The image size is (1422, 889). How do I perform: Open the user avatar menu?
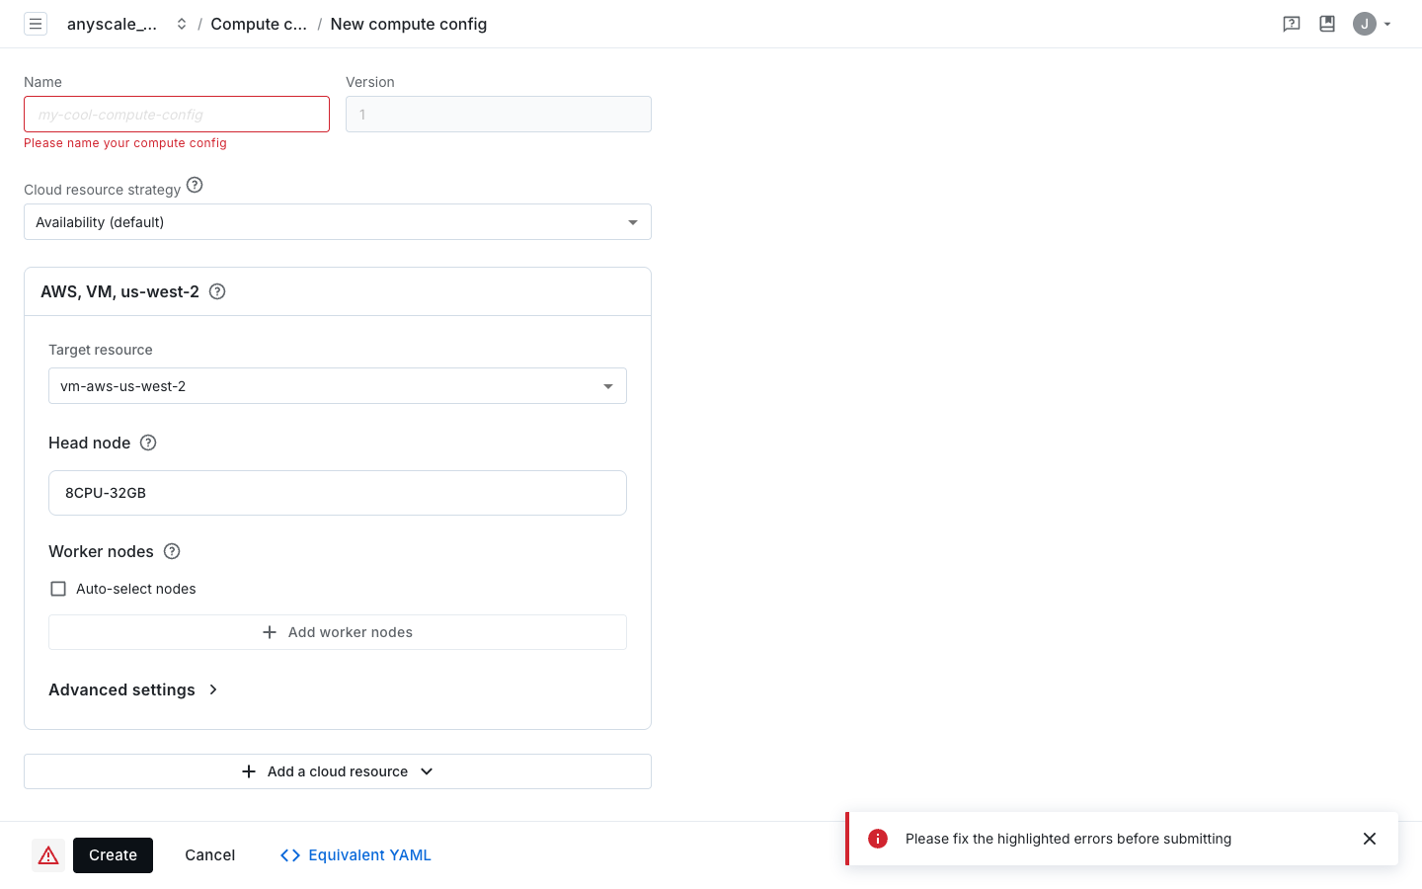click(x=1372, y=24)
